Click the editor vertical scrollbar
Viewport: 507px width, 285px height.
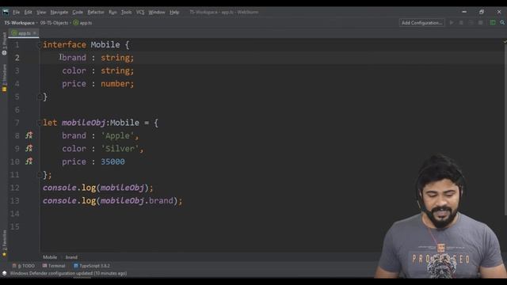505,129
